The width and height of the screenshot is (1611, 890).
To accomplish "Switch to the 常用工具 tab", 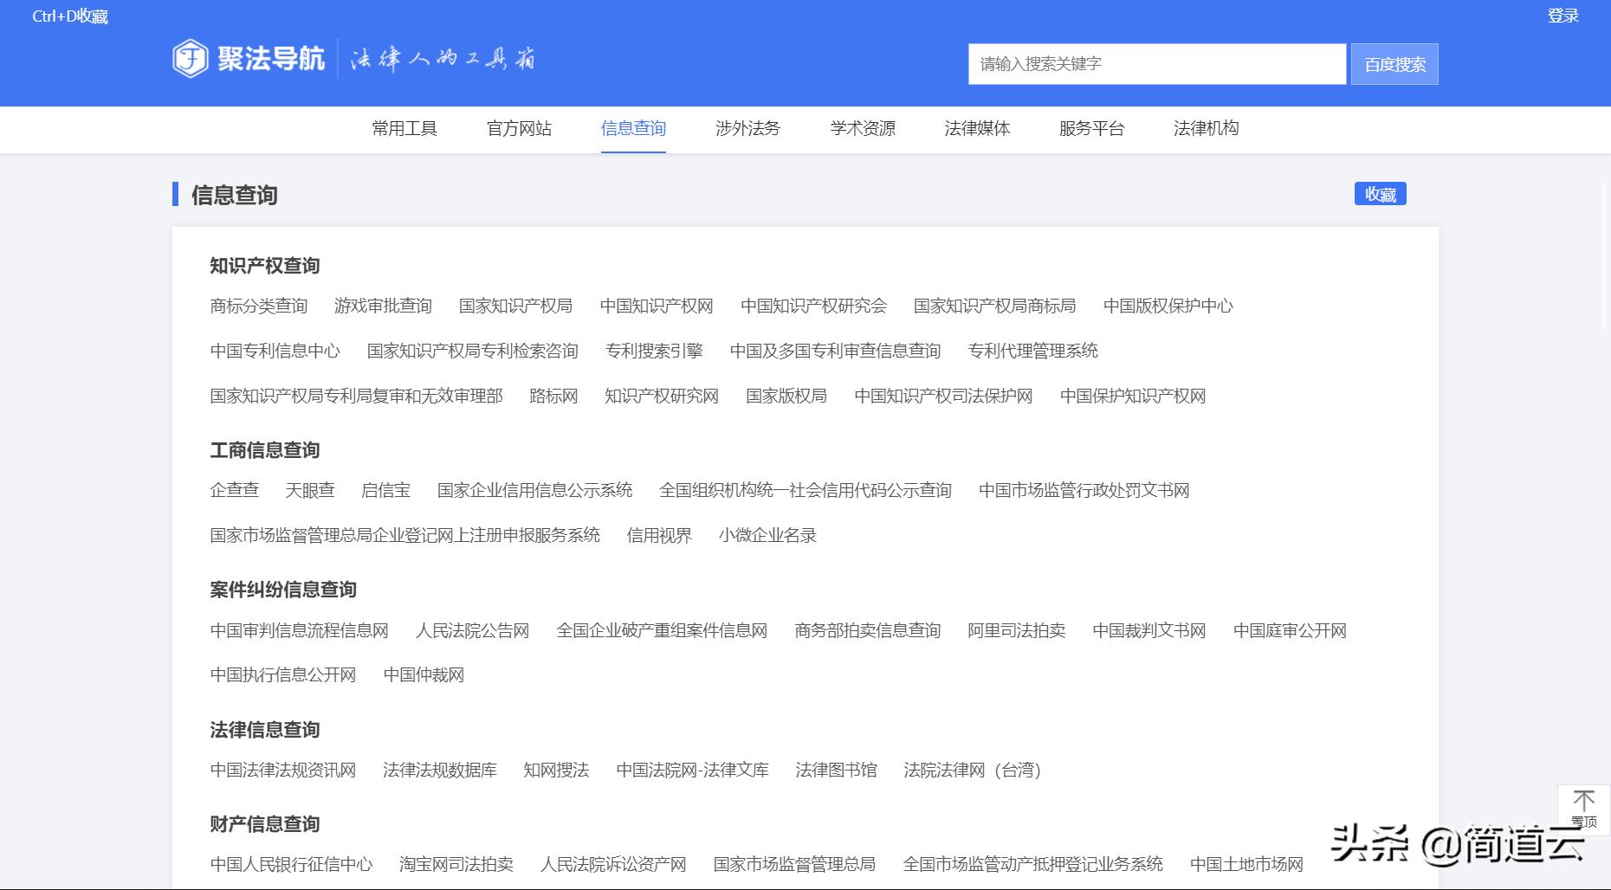I will point(404,129).
